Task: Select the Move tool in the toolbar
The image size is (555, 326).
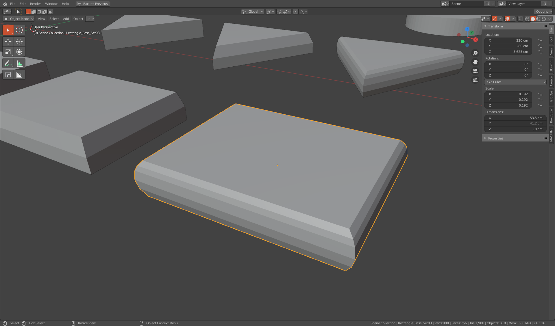Action: pyautogui.click(x=8, y=41)
